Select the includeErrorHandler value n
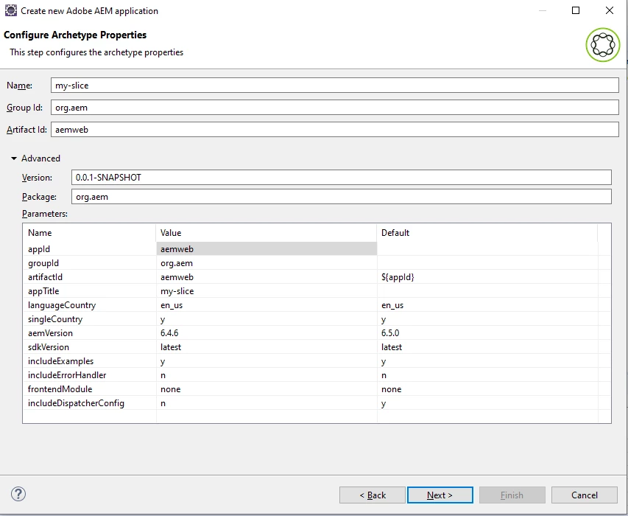 (x=163, y=375)
